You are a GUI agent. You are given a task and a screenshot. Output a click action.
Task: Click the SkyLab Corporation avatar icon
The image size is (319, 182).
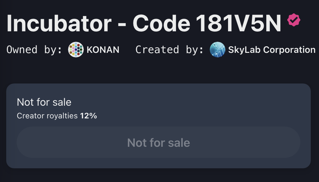[217, 50]
